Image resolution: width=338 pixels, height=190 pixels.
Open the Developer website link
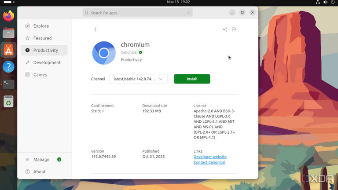(x=210, y=157)
